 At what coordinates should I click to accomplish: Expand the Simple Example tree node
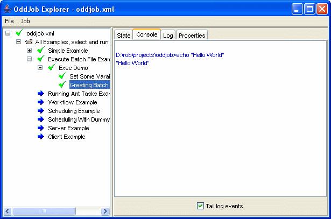tap(29, 51)
